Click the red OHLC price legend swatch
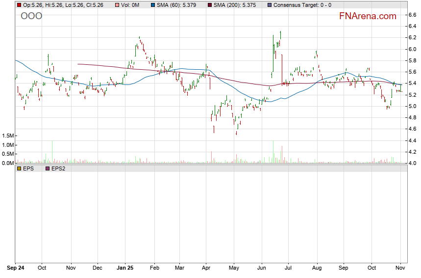The height and width of the screenshot is (278, 421). pos(19,5)
